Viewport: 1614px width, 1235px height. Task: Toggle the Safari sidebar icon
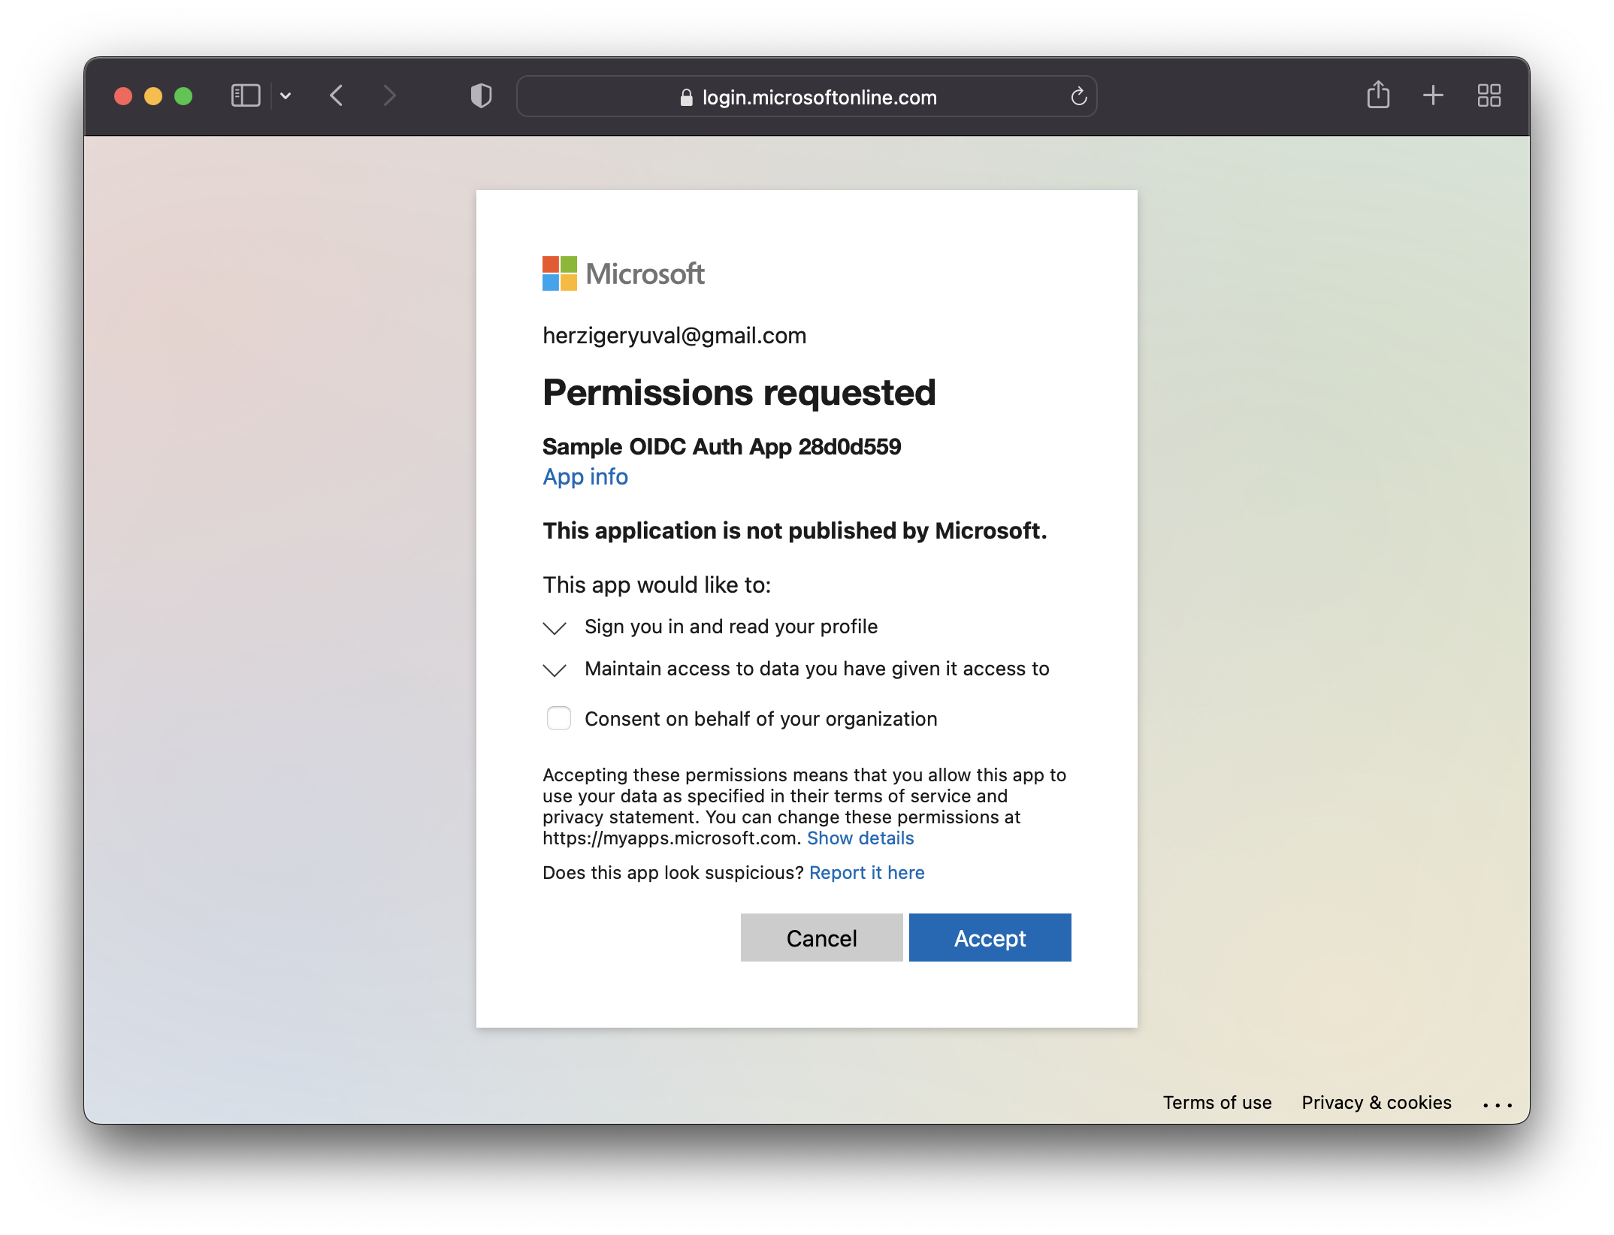[x=246, y=96]
